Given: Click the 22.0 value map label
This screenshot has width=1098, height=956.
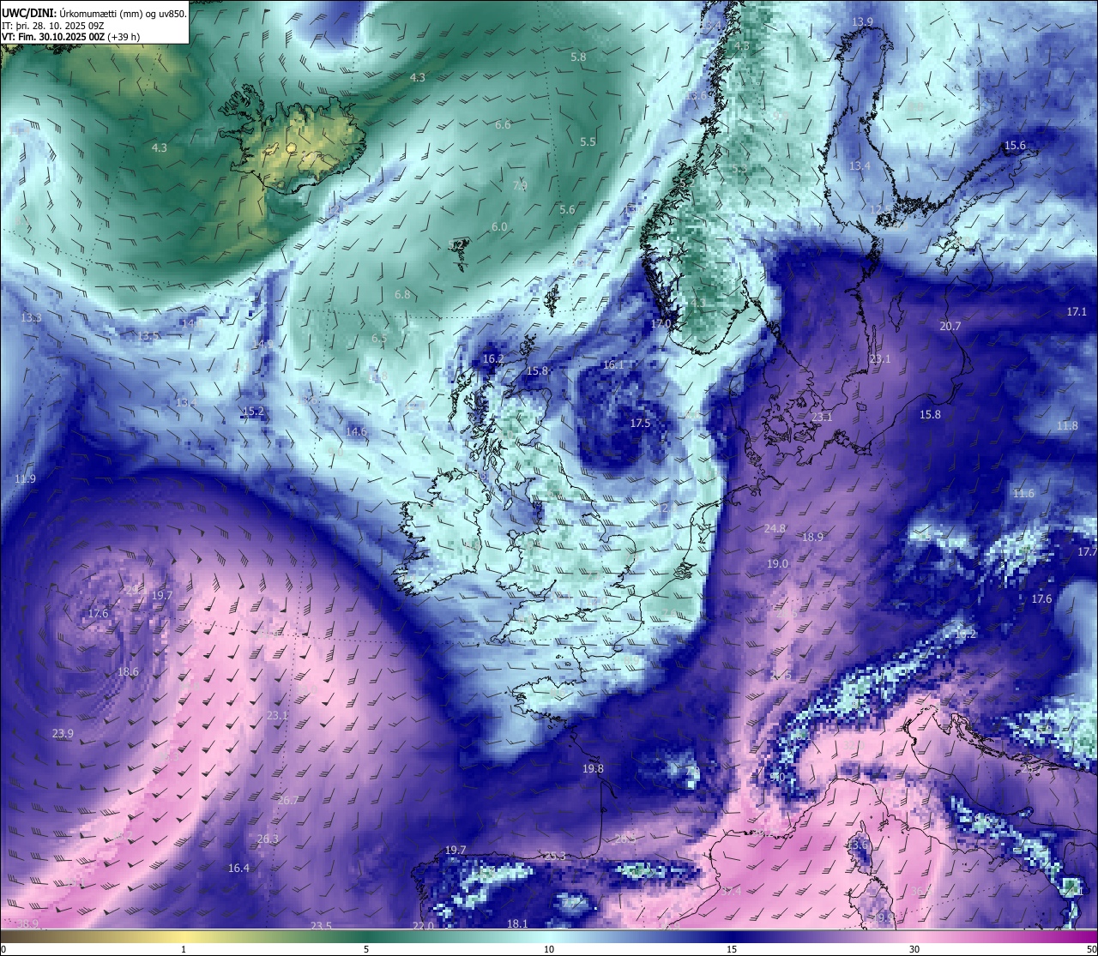Looking at the screenshot, I should [423, 926].
